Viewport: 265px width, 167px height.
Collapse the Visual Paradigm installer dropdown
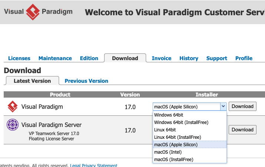pos(223,107)
